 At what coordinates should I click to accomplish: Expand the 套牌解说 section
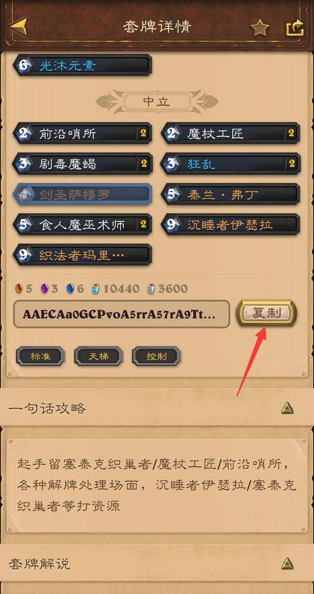(x=287, y=564)
